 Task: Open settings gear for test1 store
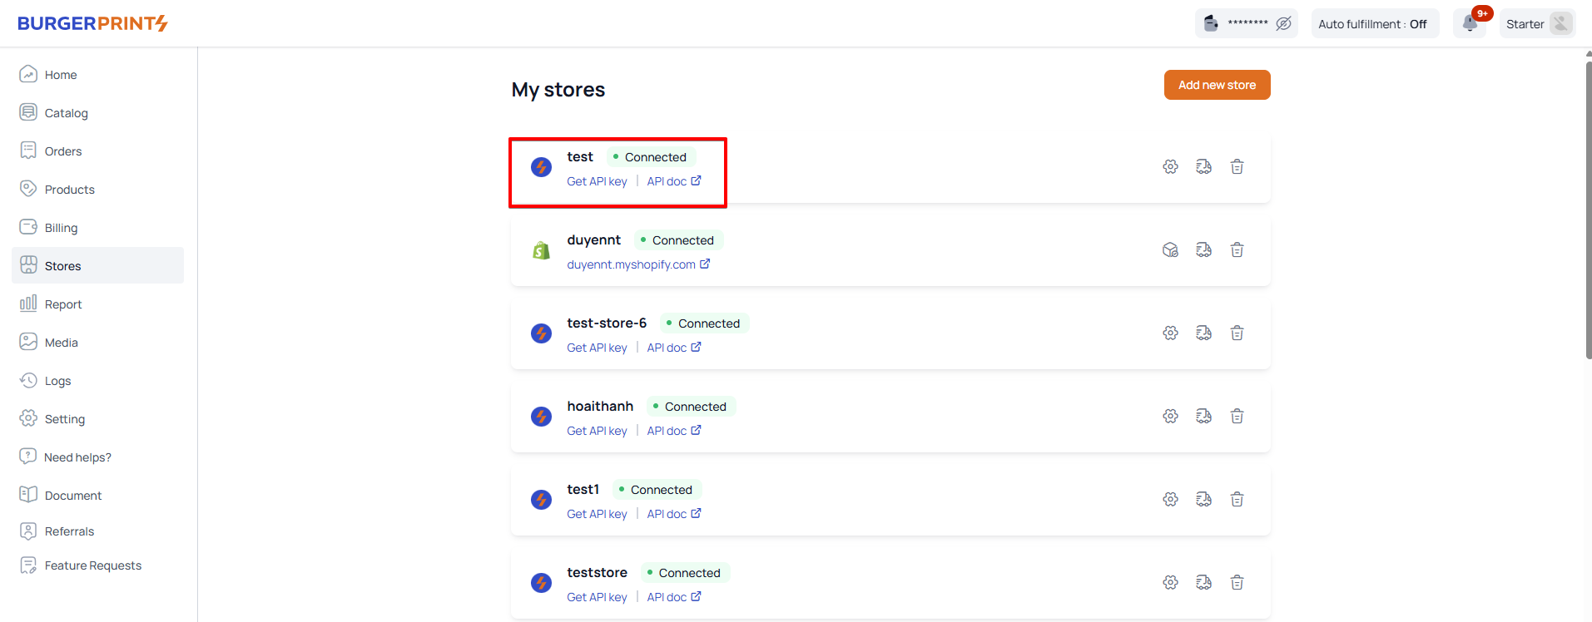pos(1170,500)
